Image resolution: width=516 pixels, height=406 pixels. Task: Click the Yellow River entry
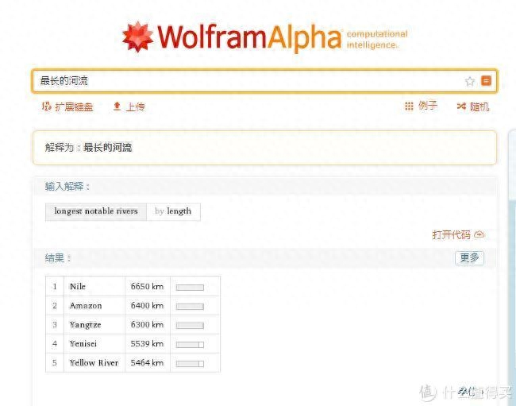[94, 363]
